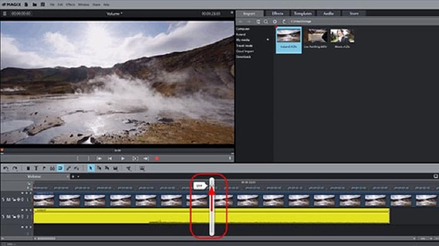The height and width of the screenshot is (246, 439).
Task: Click the red record button
Action: (157, 159)
